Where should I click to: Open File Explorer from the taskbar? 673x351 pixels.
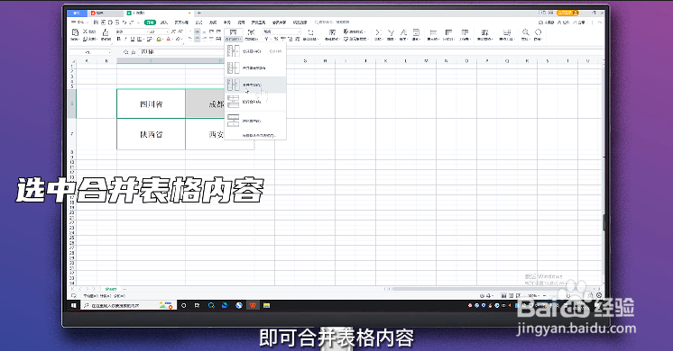[266, 305]
